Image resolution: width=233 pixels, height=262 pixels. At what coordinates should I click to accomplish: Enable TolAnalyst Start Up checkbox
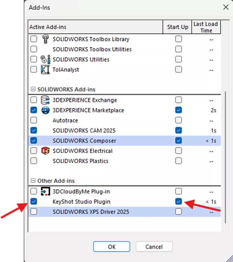[179, 69]
